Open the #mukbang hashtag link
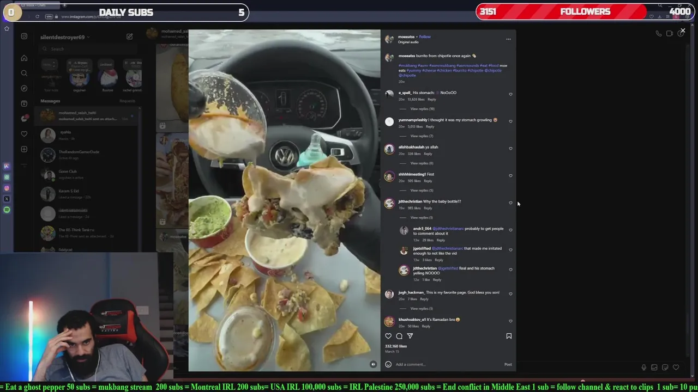 coord(407,65)
